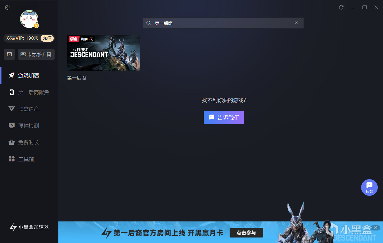Maximize the window
The image size is (383, 243).
pyautogui.click(x=365, y=7)
